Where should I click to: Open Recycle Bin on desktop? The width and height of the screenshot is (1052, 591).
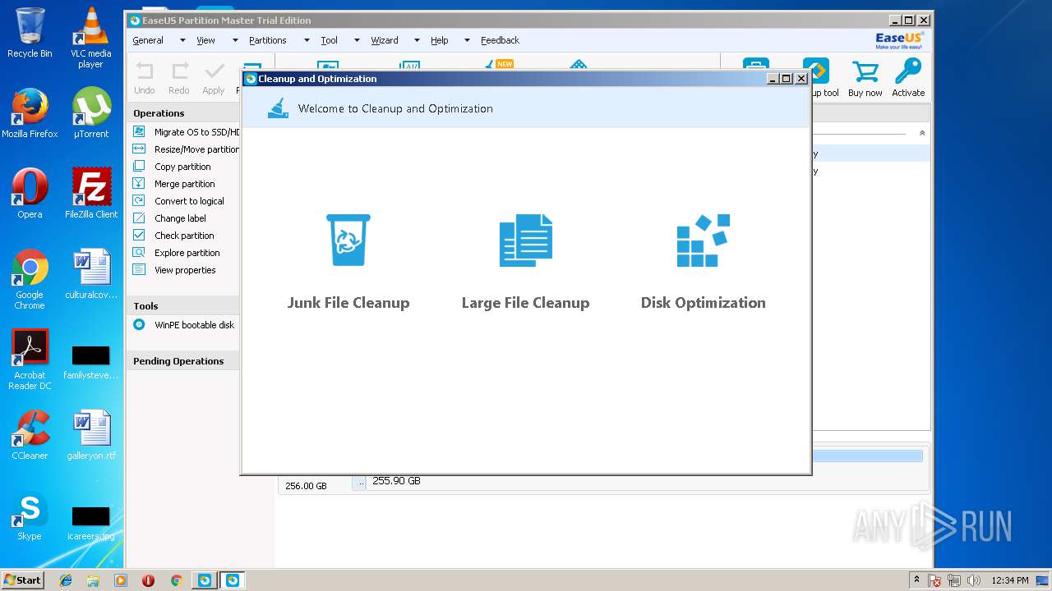point(30,33)
